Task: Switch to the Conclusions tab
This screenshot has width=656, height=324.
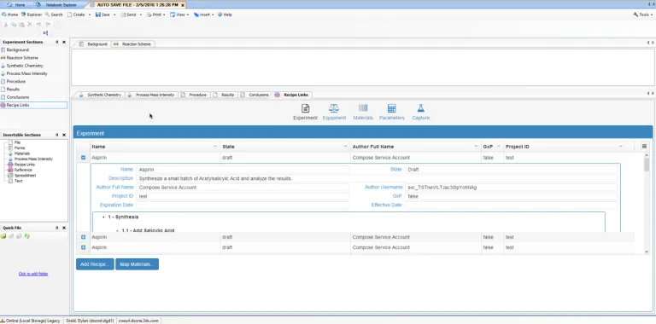Action: (x=255, y=95)
